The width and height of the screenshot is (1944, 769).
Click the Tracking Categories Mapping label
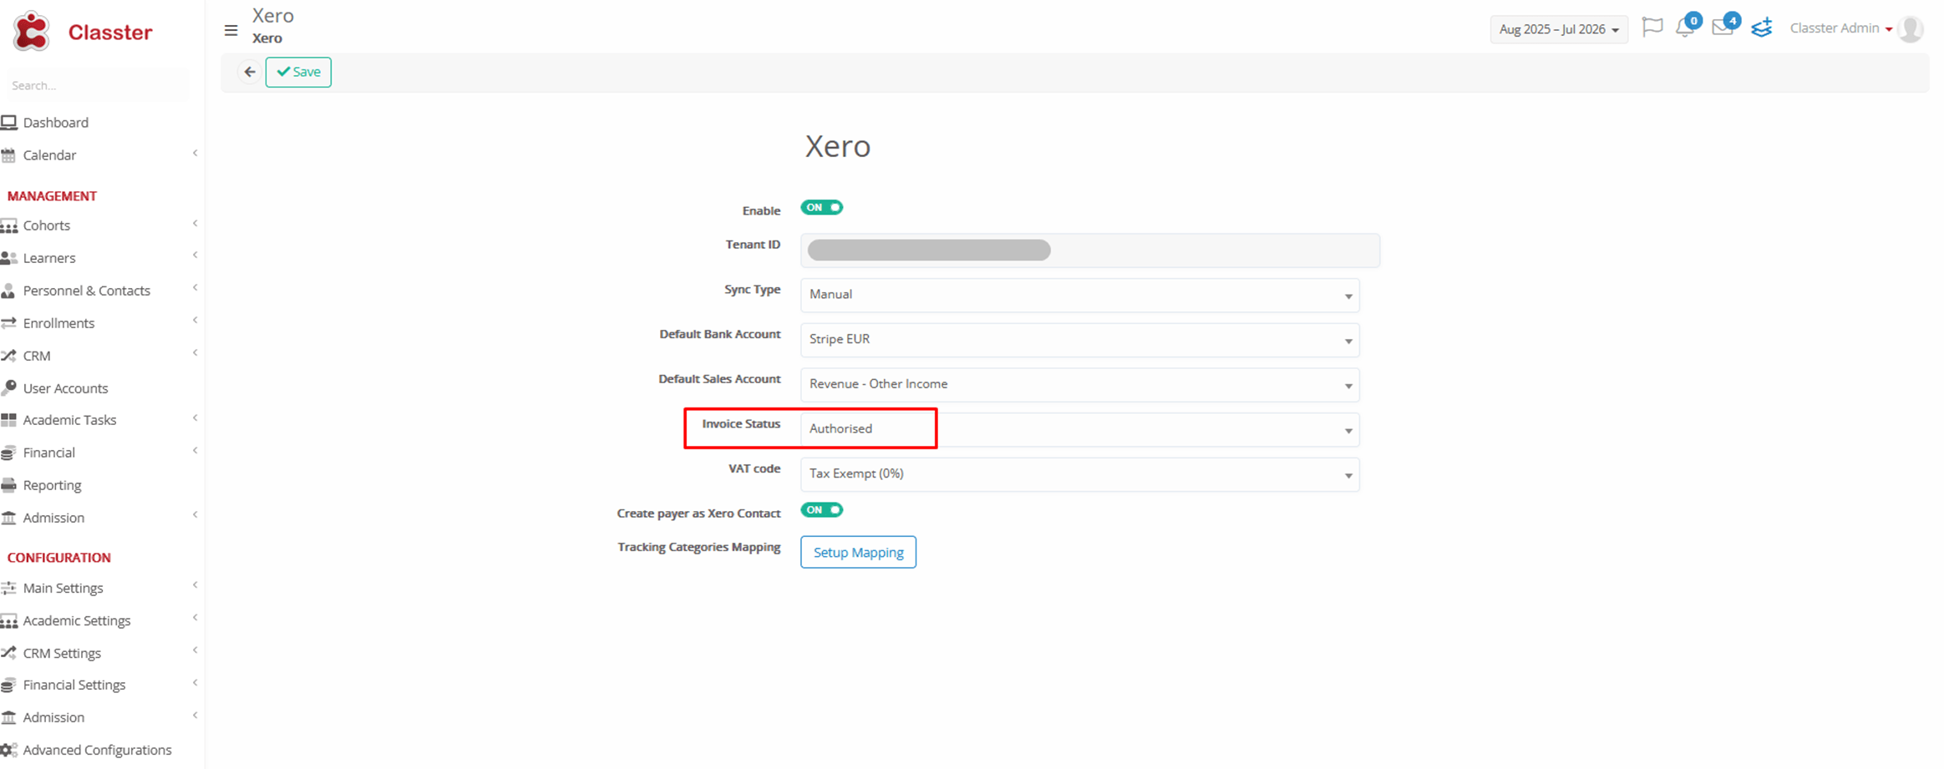coord(698,547)
